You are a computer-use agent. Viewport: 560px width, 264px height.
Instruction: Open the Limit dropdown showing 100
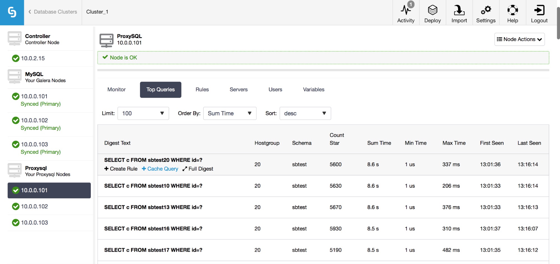point(143,113)
